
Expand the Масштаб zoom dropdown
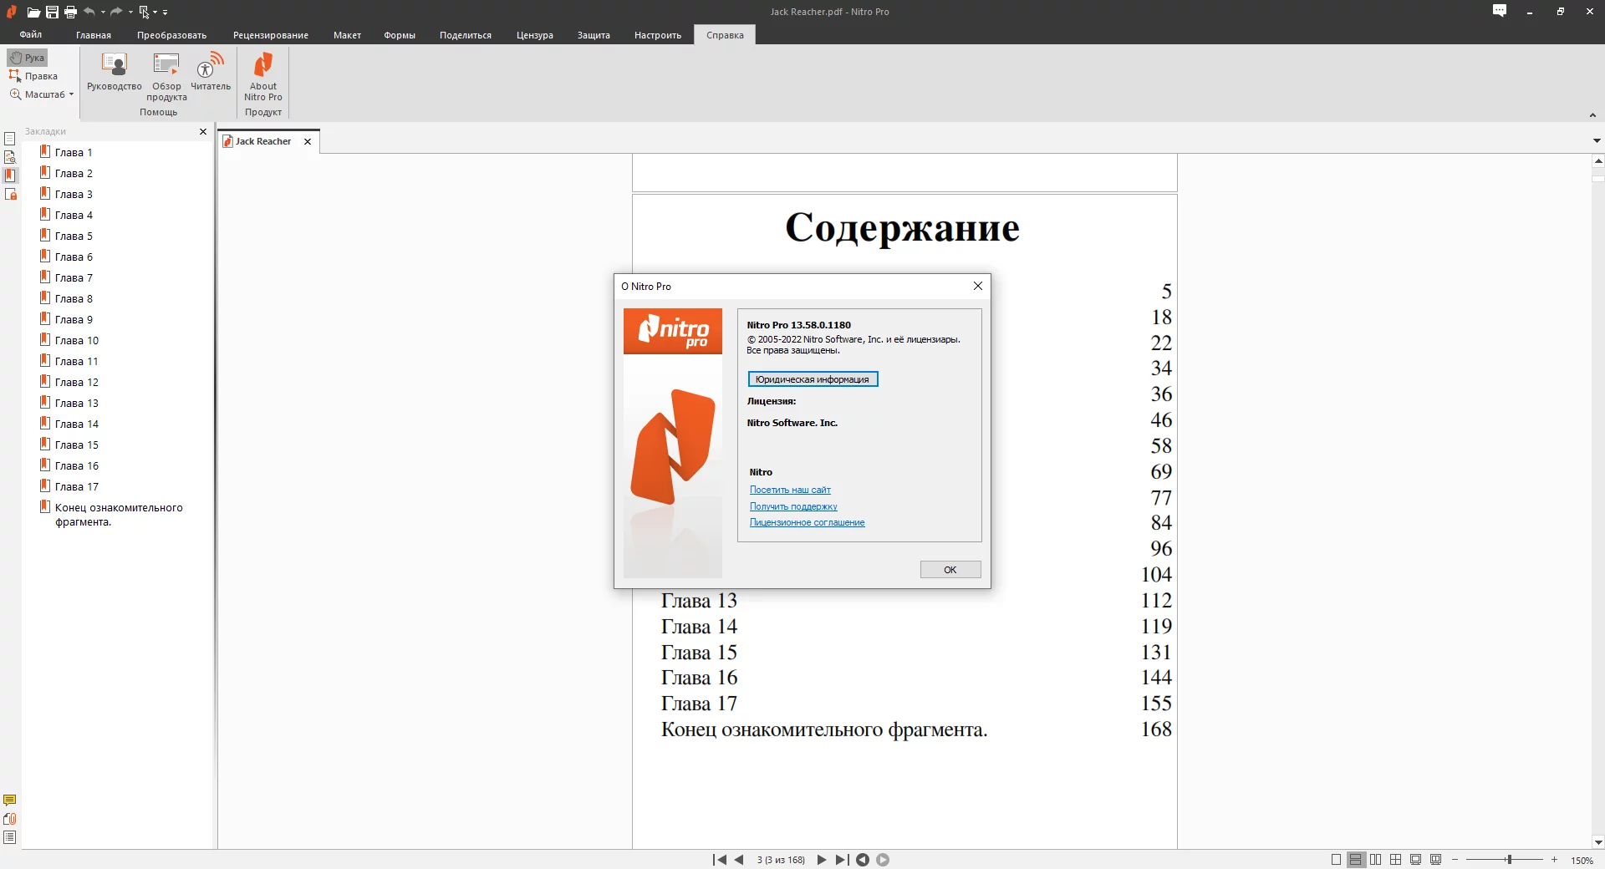pyautogui.click(x=42, y=94)
